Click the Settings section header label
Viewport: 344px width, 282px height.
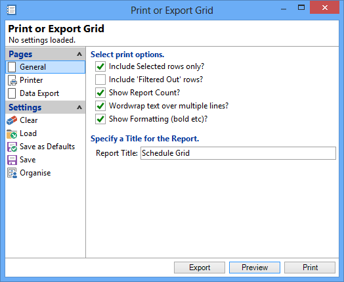tap(25, 107)
